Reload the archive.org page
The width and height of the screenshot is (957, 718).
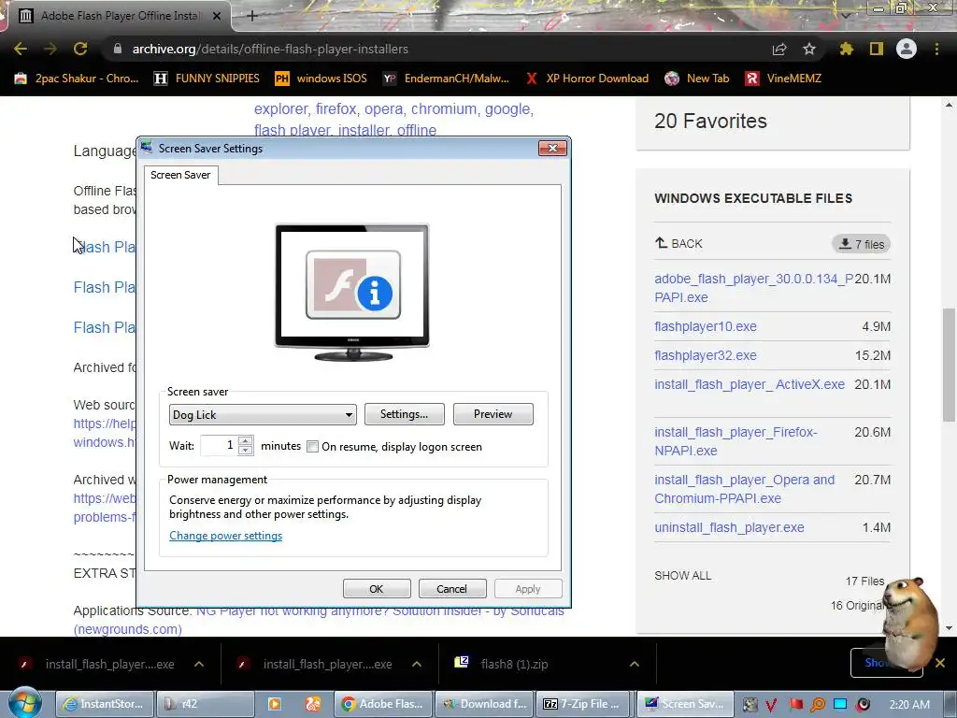pyautogui.click(x=80, y=49)
